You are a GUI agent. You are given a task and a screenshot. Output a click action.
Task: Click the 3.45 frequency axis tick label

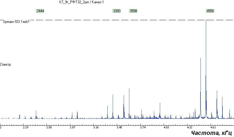(x=119, y=127)
